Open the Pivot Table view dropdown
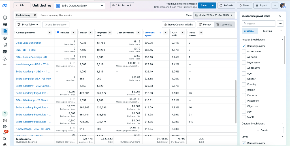The image size is (290, 146). 28,25
